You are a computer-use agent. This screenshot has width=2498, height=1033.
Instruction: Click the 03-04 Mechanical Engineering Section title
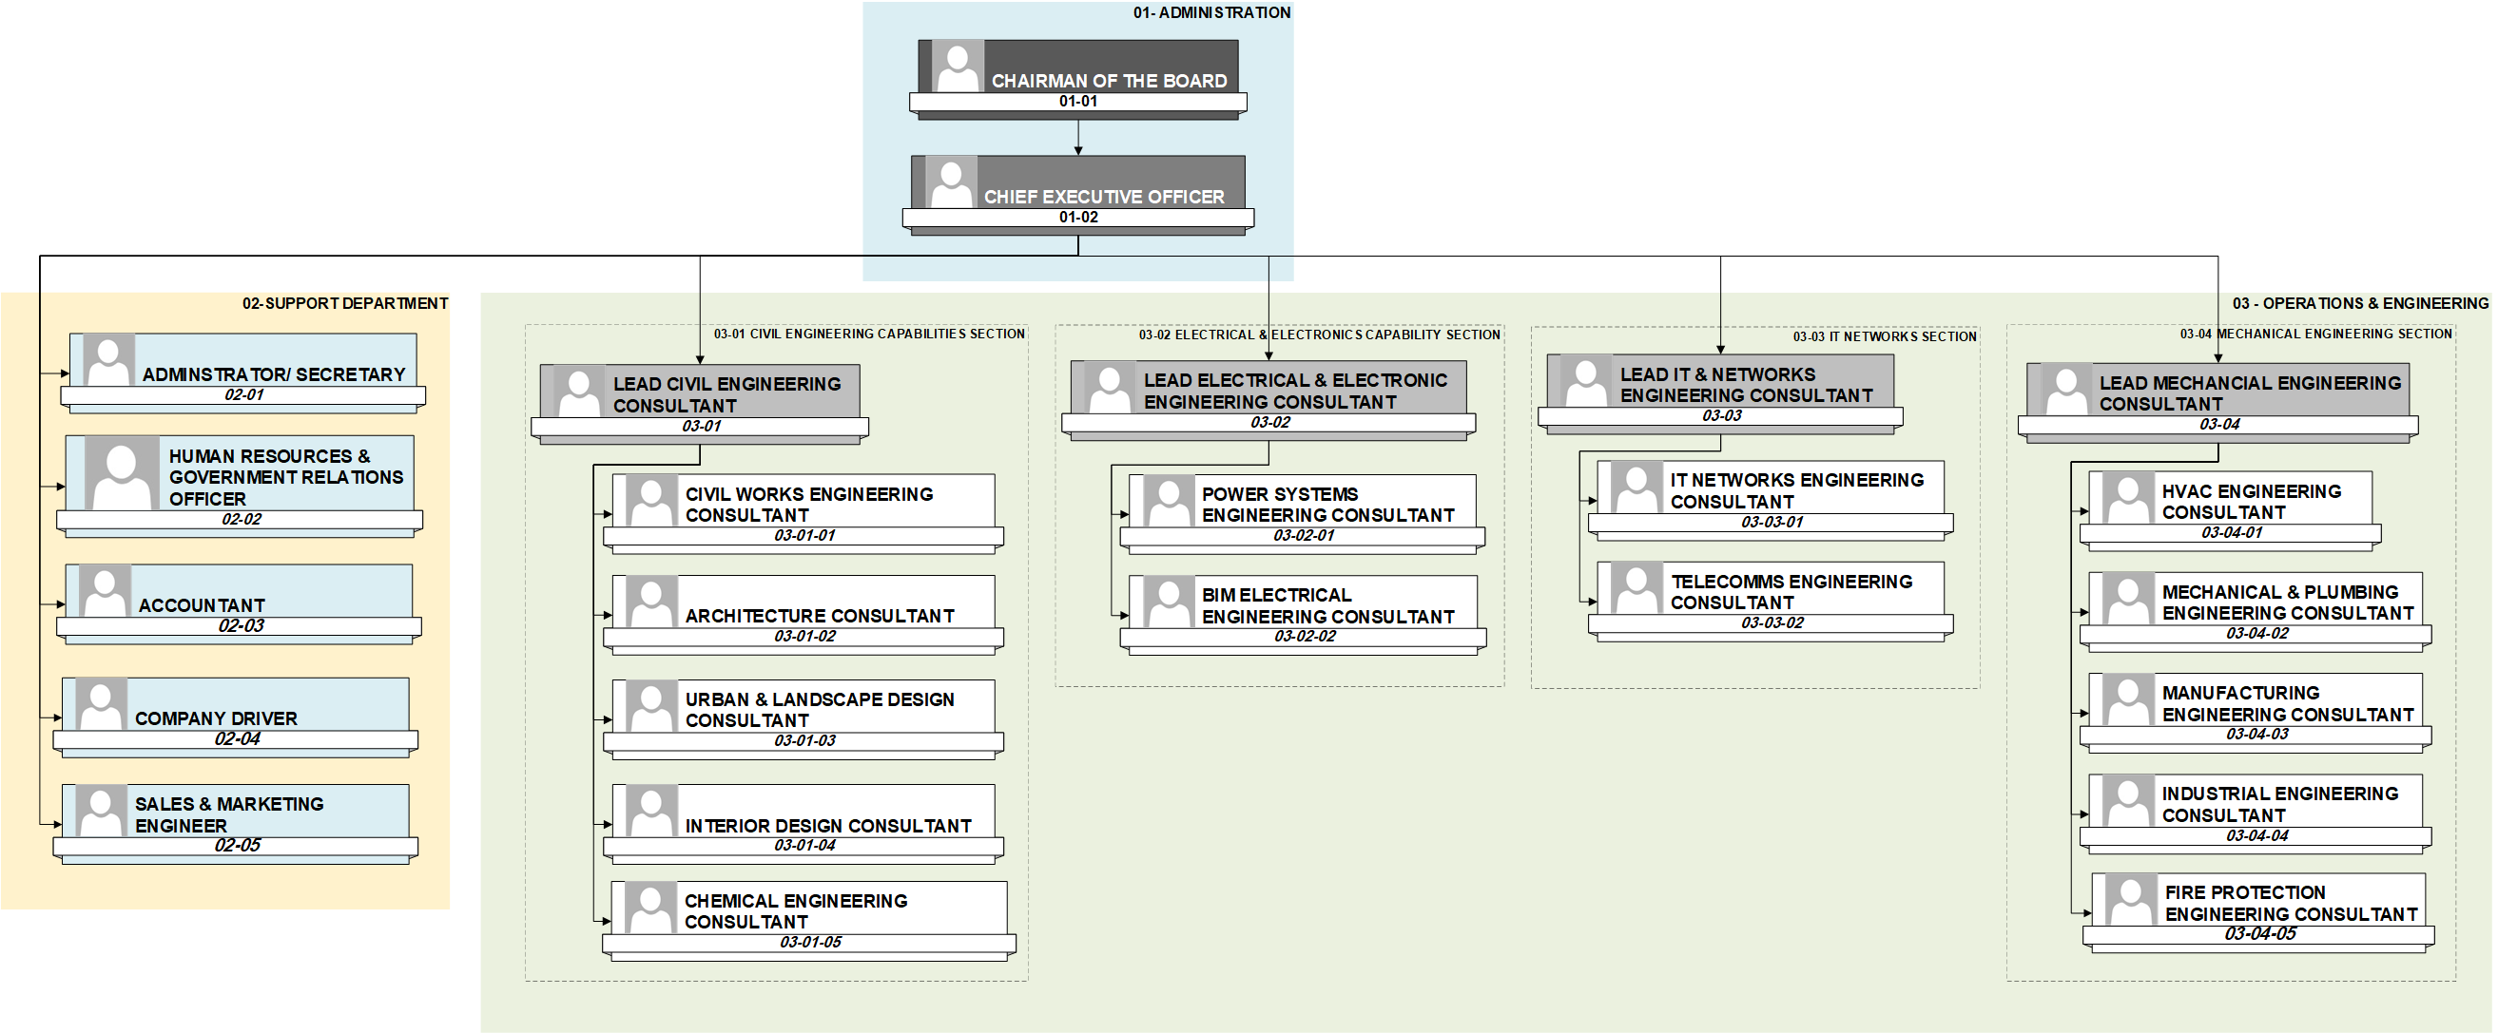point(2314,334)
